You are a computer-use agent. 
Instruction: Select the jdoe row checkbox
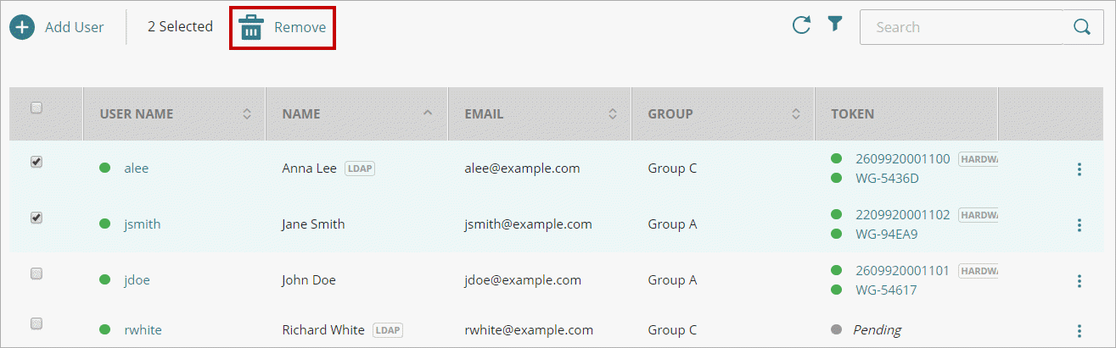coord(36,273)
